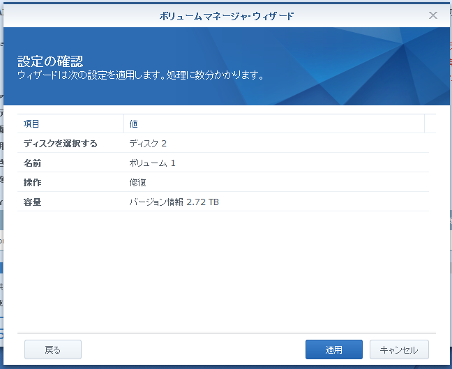Select the 容量 row label
Screen dimensions: 452x369
pyautogui.click(x=32, y=202)
